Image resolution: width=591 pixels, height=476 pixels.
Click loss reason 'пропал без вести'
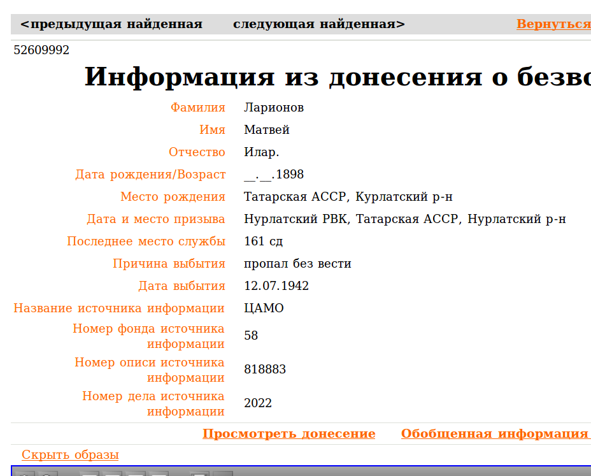click(297, 264)
